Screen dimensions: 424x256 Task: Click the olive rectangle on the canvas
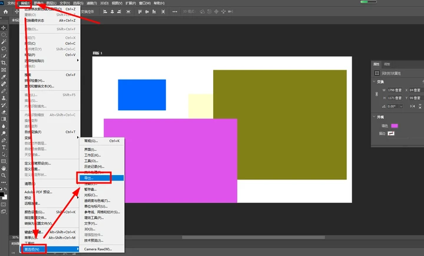click(280, 124)
